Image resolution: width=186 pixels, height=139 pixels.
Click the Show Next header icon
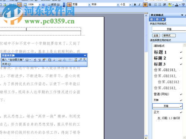(84, 60)
